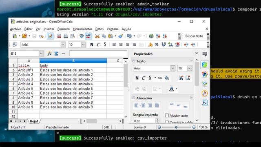Viewport: 261px width, 147px height.
Task: Apply percent number format icon
Action: pyautogui.click(x=157, y=45)
